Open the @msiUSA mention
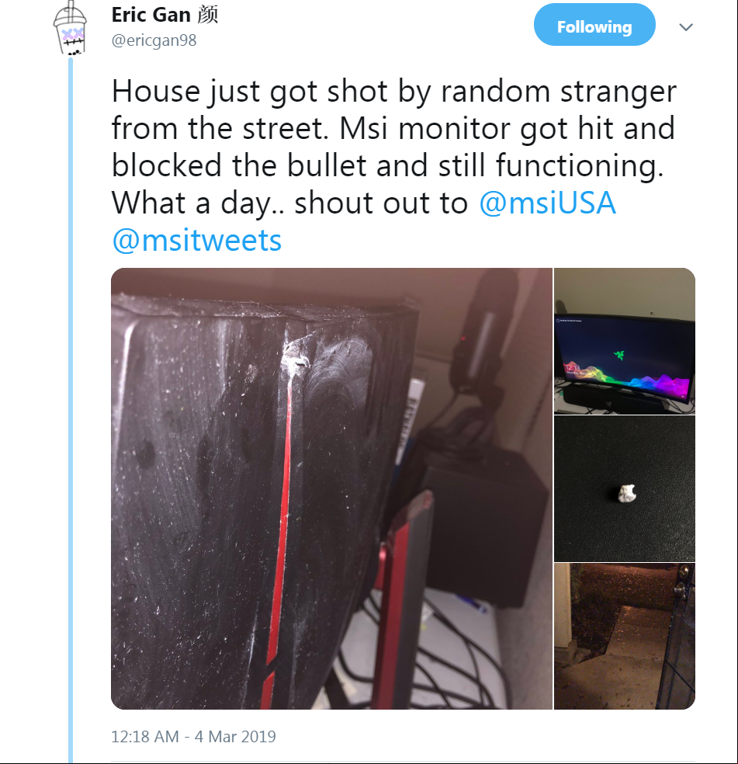The image size is (738, 764). [x=548, y=203]
